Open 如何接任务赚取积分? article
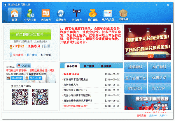The image size is (175, 121). point(75,90)
